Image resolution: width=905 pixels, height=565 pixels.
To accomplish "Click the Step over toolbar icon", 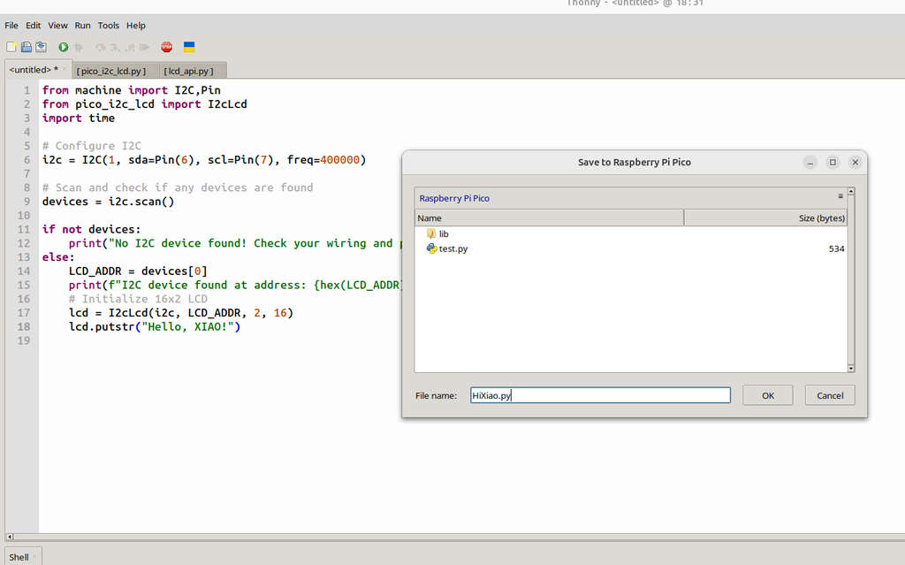I will [x=101, y=48].
